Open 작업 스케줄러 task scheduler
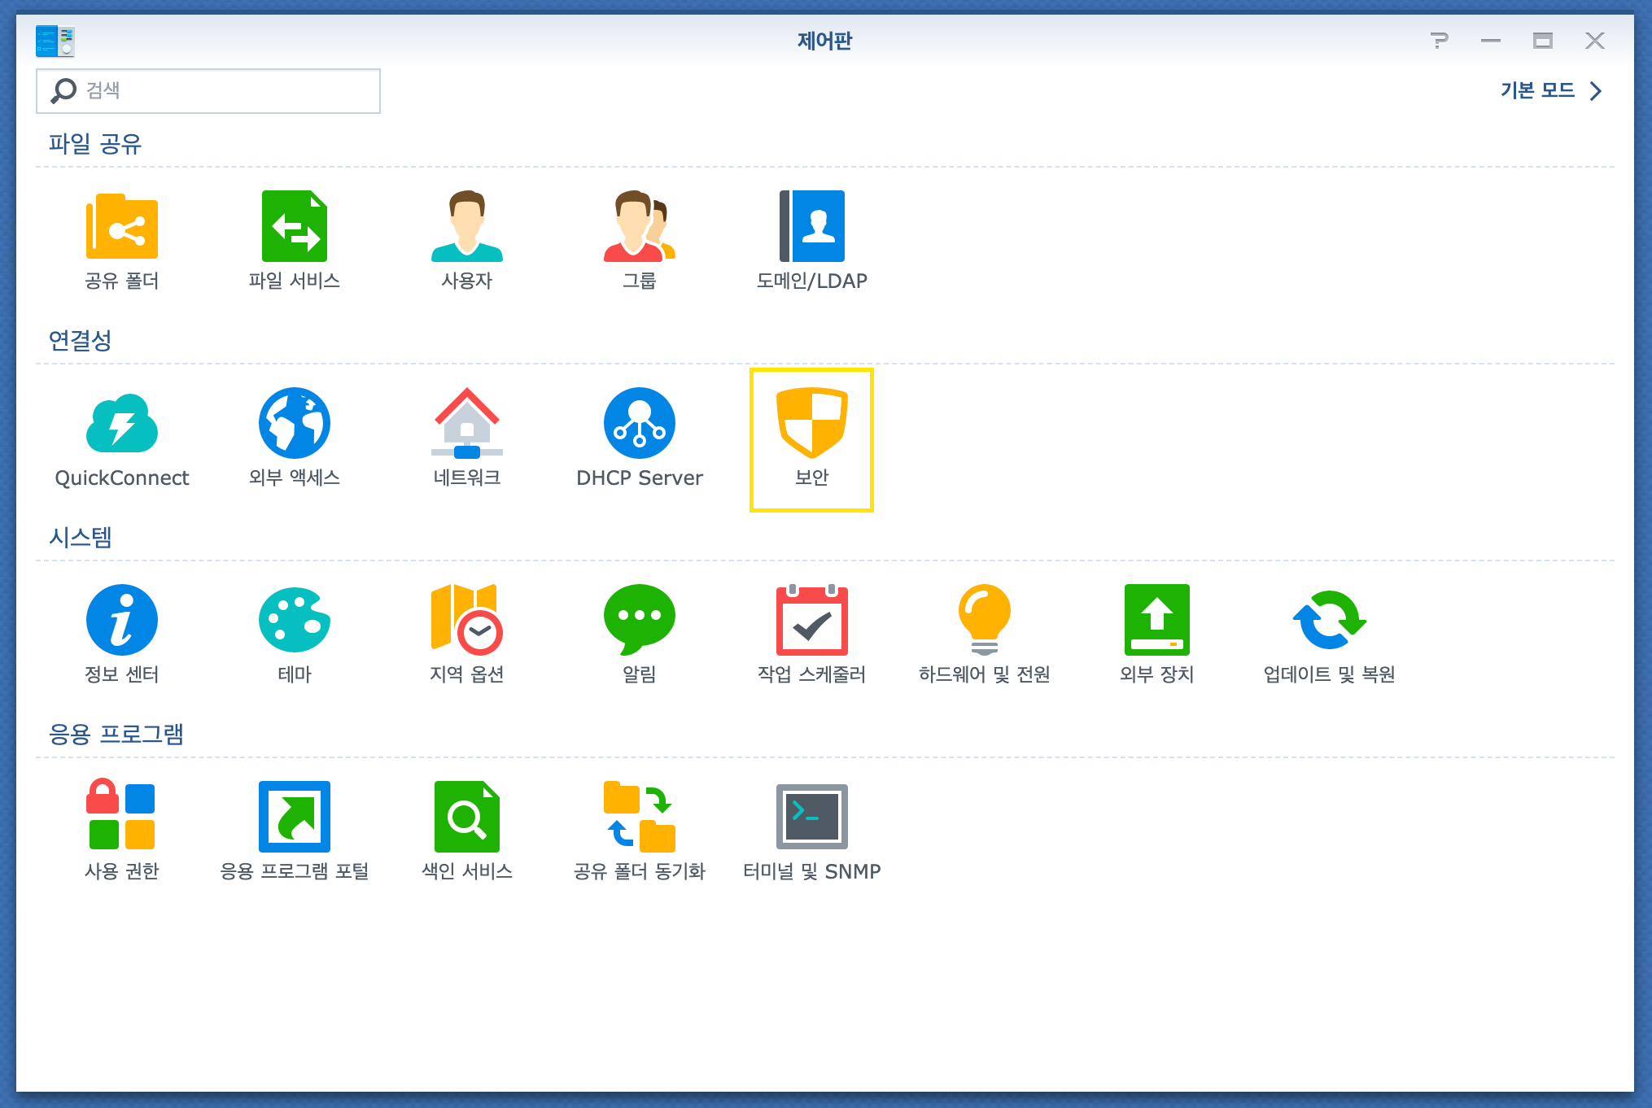 (x=812, y=622)
